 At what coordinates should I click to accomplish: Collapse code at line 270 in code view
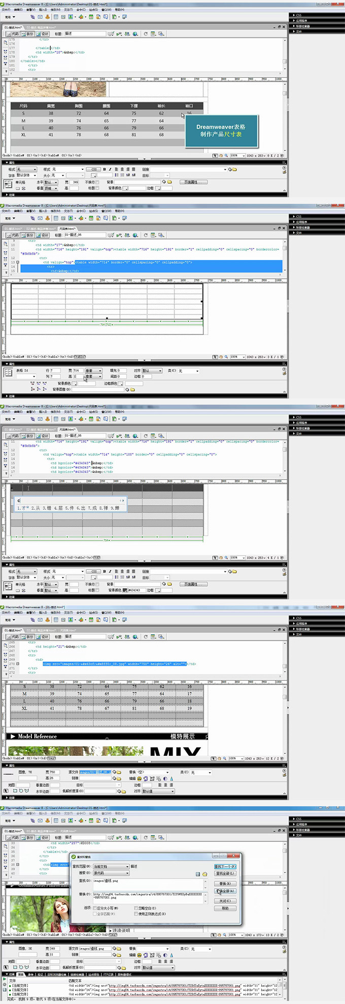17,663
